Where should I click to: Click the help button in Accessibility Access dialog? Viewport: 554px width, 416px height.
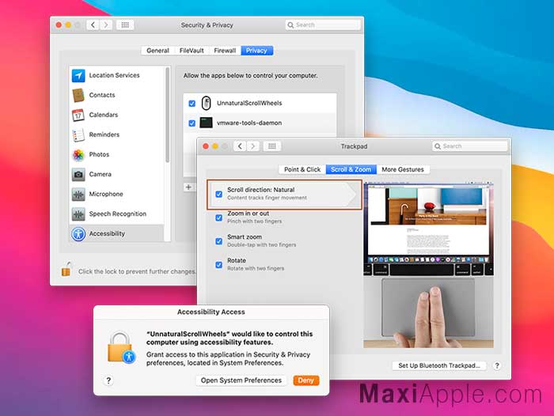click(108, 380)
